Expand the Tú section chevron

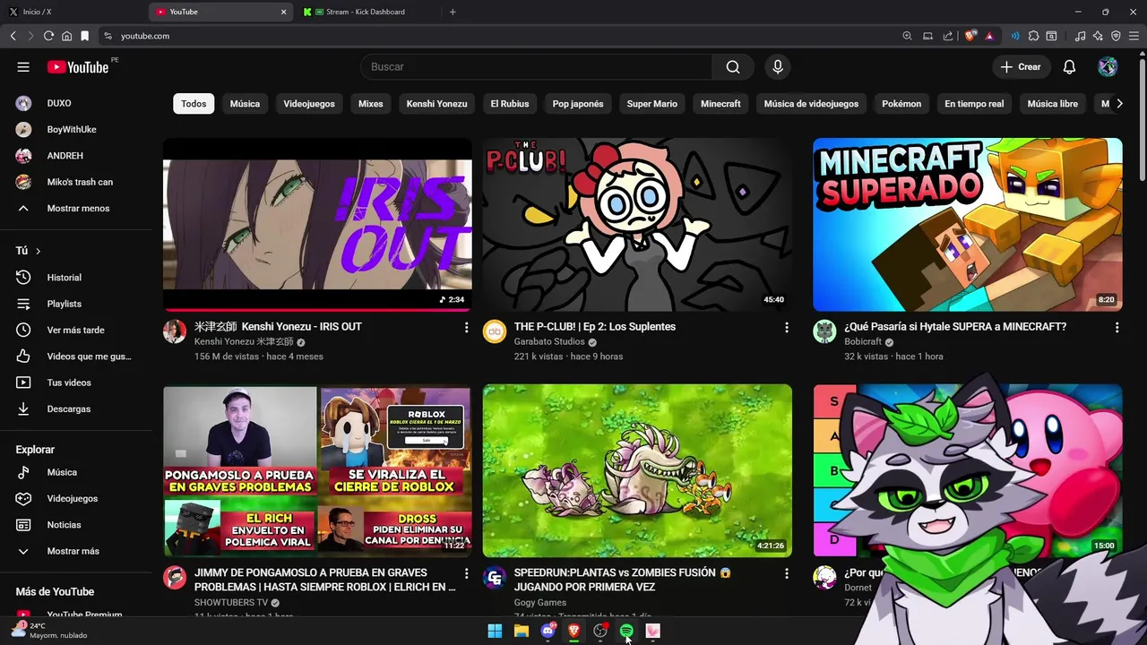[x=38, y=251]
